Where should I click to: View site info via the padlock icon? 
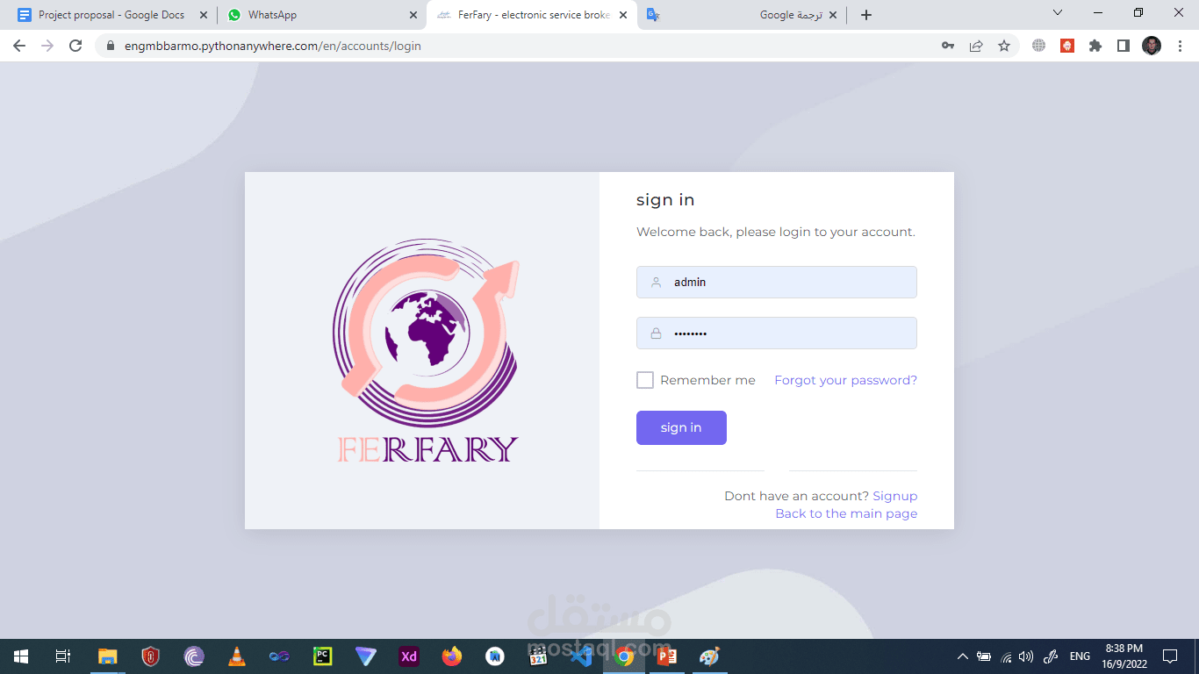coord(111,46)
